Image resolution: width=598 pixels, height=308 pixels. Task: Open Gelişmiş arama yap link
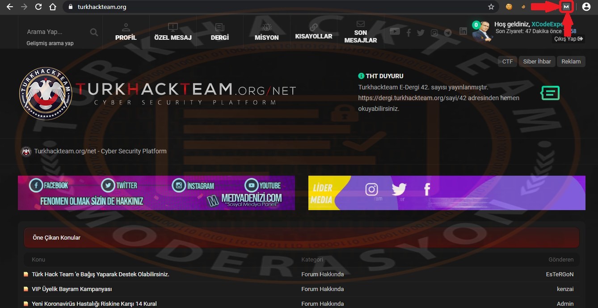click(x=50, y=43)
